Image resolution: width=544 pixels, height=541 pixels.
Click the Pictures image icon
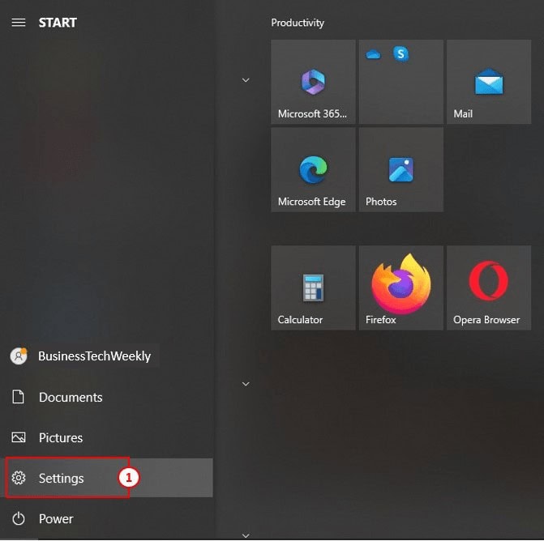pyautogui.click(x=19, y=437)
